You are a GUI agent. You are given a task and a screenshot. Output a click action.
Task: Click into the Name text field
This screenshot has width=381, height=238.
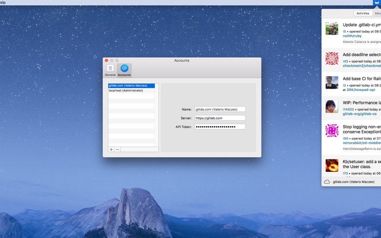coord(220,109)
